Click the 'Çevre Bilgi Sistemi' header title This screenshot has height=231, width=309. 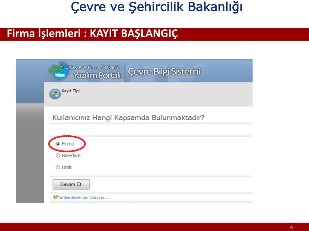tap(164, 72)
